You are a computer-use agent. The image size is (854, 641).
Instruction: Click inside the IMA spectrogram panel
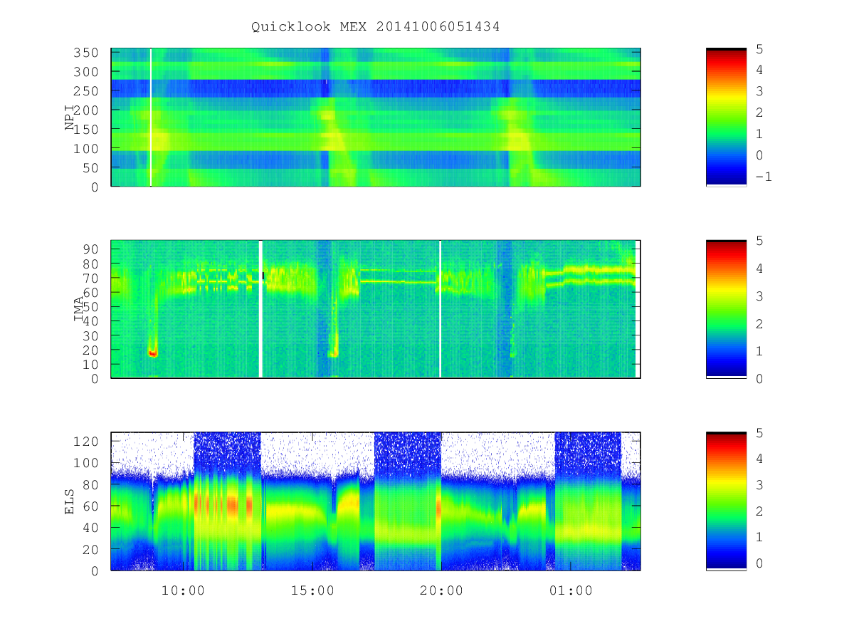376,309
